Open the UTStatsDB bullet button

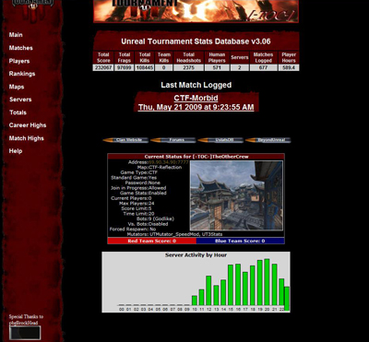coord(220,140)
